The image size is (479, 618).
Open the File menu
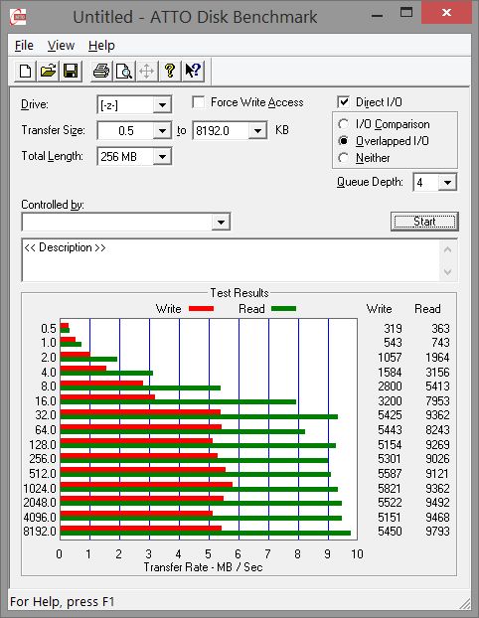[24, 46]
